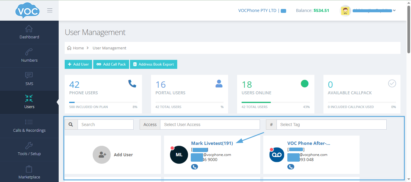Click the VOC cloud logo

tap(27, 11)
